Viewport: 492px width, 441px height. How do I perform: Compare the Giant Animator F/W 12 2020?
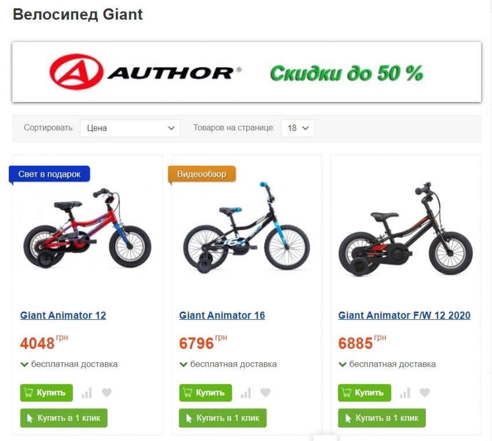(405, 393)
